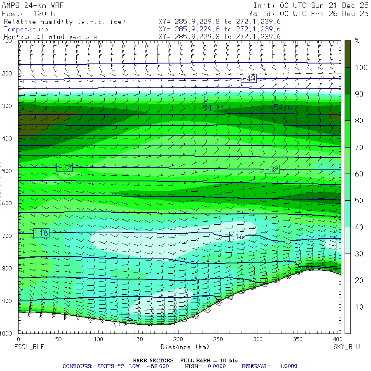Pick the colorbar segment between 60 and 70
371x371 pixels.
pos(348,160)
